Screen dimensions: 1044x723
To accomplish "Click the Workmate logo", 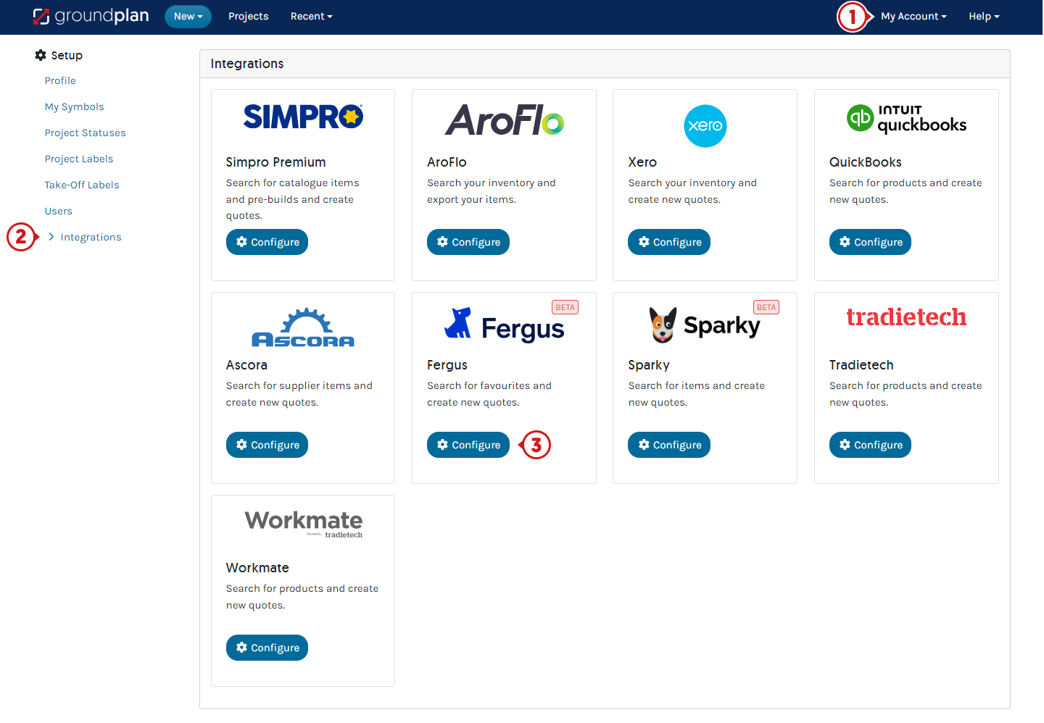I will point(303,524).
